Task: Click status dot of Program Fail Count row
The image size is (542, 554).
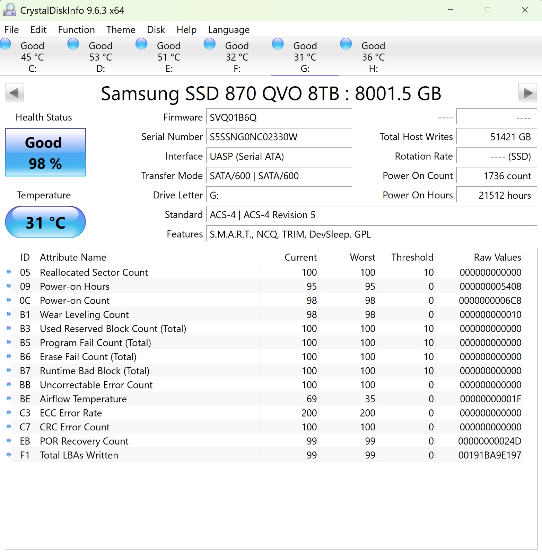Action: click(9, 342)
